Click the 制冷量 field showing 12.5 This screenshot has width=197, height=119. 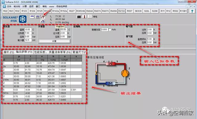click(x=28, y=40)
